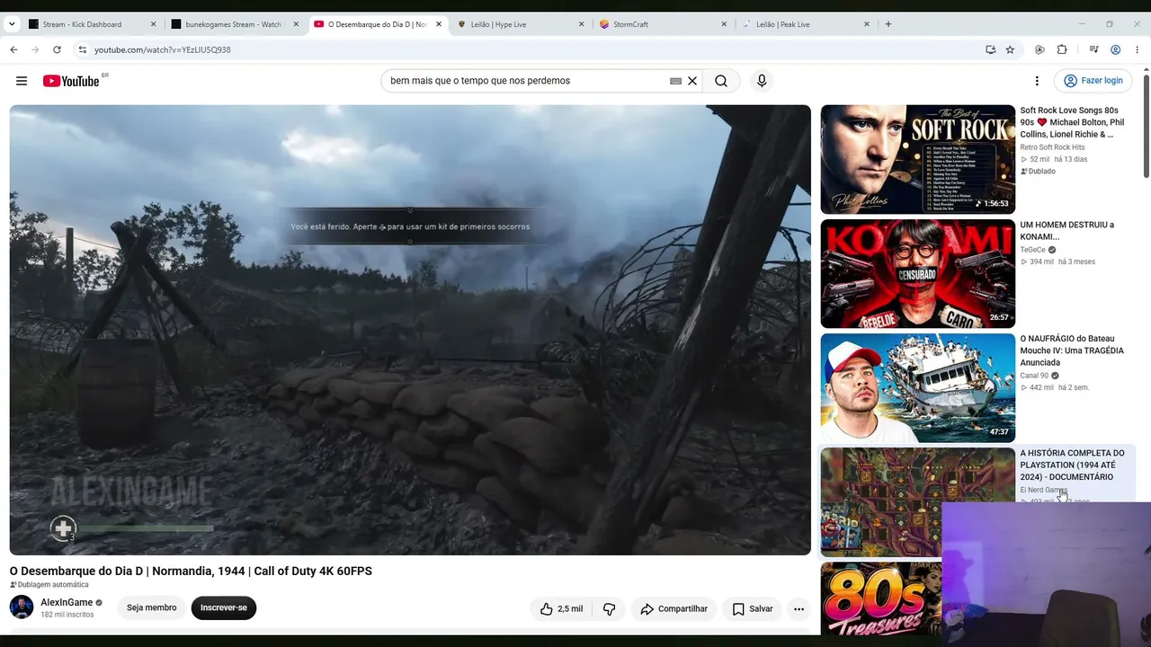Open the browser profile avatar

tap(1115, 49)
